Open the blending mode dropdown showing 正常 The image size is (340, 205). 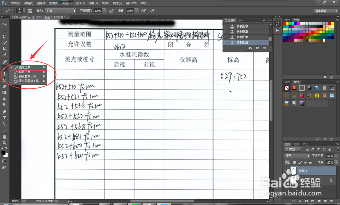(296, 155)
